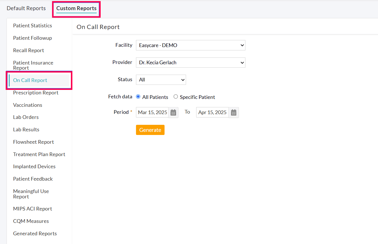Viewport: 378px width, 244px height.
Task: Open the calendar picker for the end date
Action: pyautogui.click(x=234, y=112)
